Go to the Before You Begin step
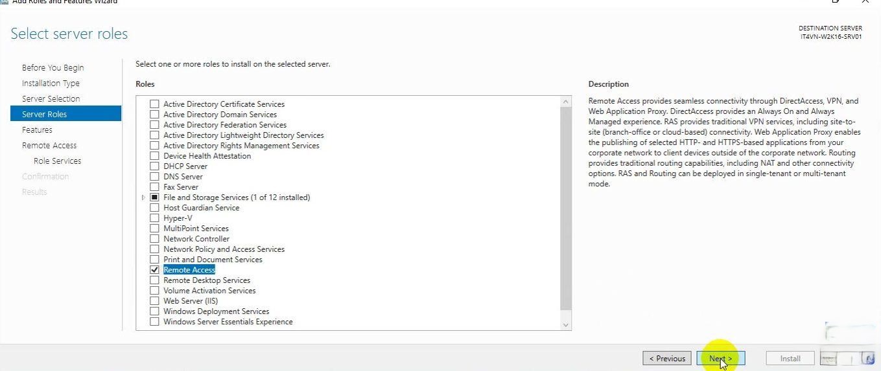The width and height of the screenshot is (881, 371). point(53,68)
